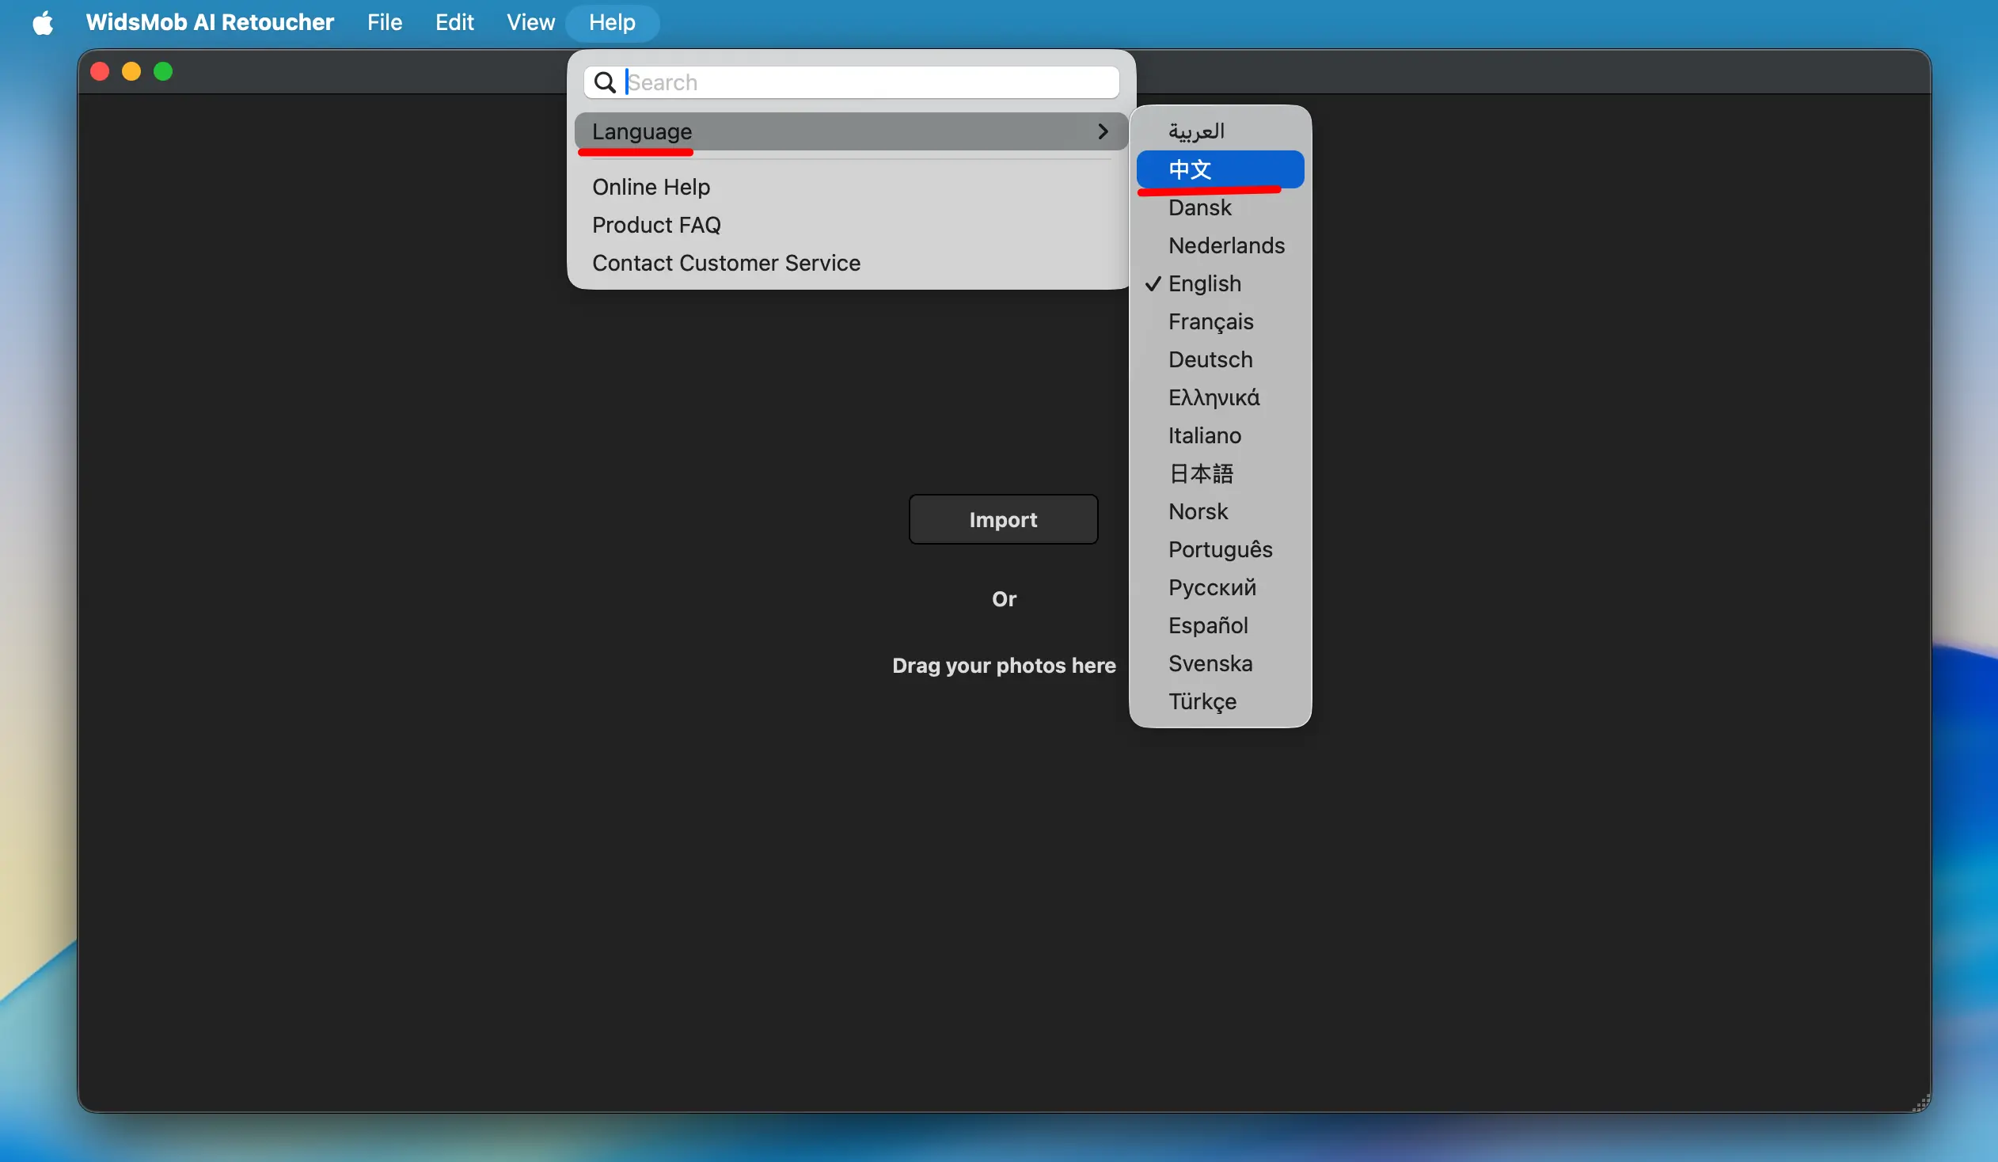The width and height of the screenshot is (1998, 1162).
Task: Open the Apple menu icon
Action: (43, 22)
